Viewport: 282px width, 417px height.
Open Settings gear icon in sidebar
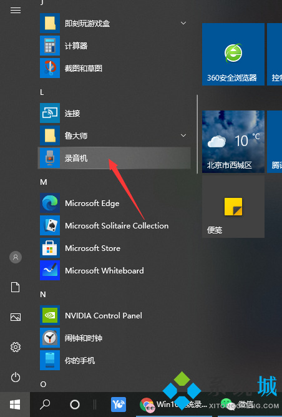(16, 347)
